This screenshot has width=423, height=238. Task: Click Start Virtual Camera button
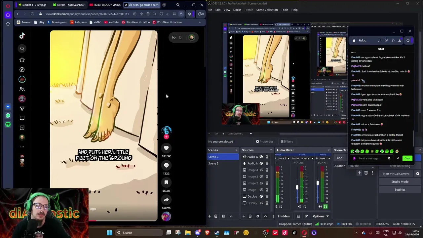click(x=396, y=174)
